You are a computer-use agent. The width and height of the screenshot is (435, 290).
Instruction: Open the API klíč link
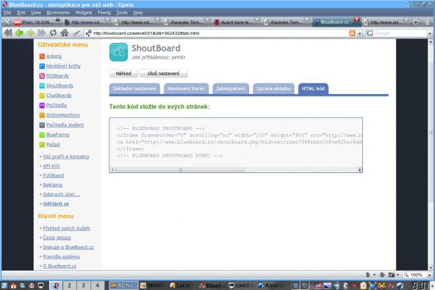(x=52, y=166)
